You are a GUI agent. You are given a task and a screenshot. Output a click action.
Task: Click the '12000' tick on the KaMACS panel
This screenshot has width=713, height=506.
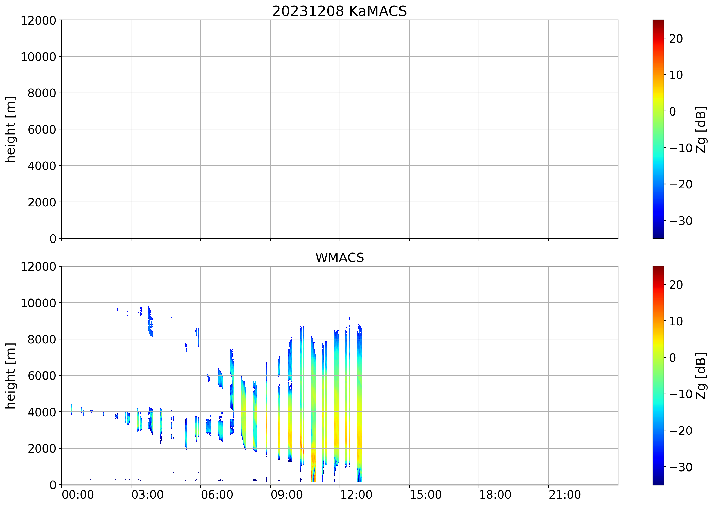coord(38,20)
